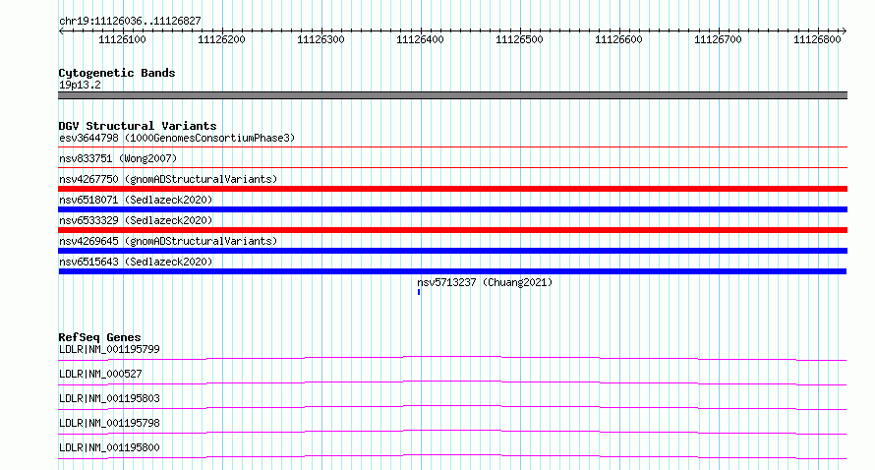Click the gray 19p13.2 cytogenetic band bar
Screen dimensions: 875x470
tap(452, 95)
